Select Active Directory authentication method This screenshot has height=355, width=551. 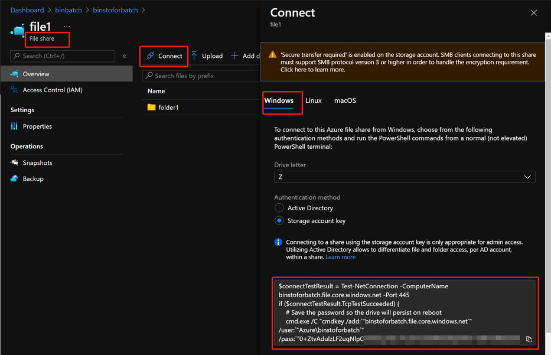pyautogui.click(x=279, y=208)
